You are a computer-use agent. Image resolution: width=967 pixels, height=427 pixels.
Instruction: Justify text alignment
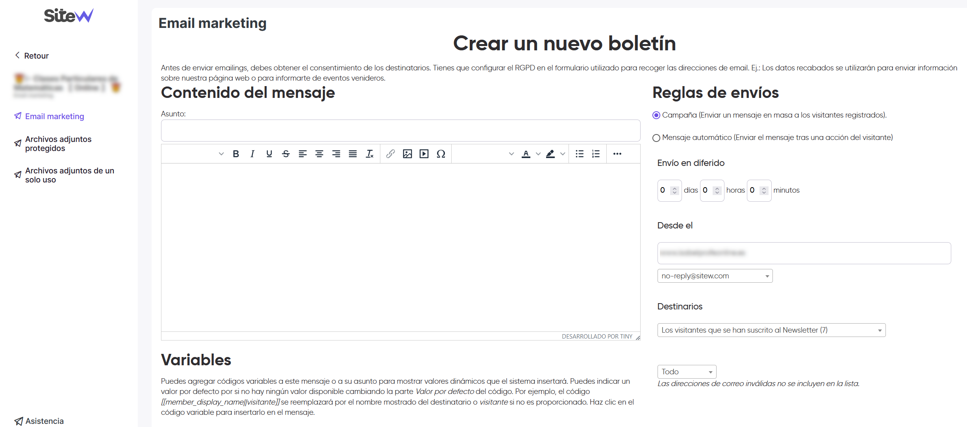[353, 154]
